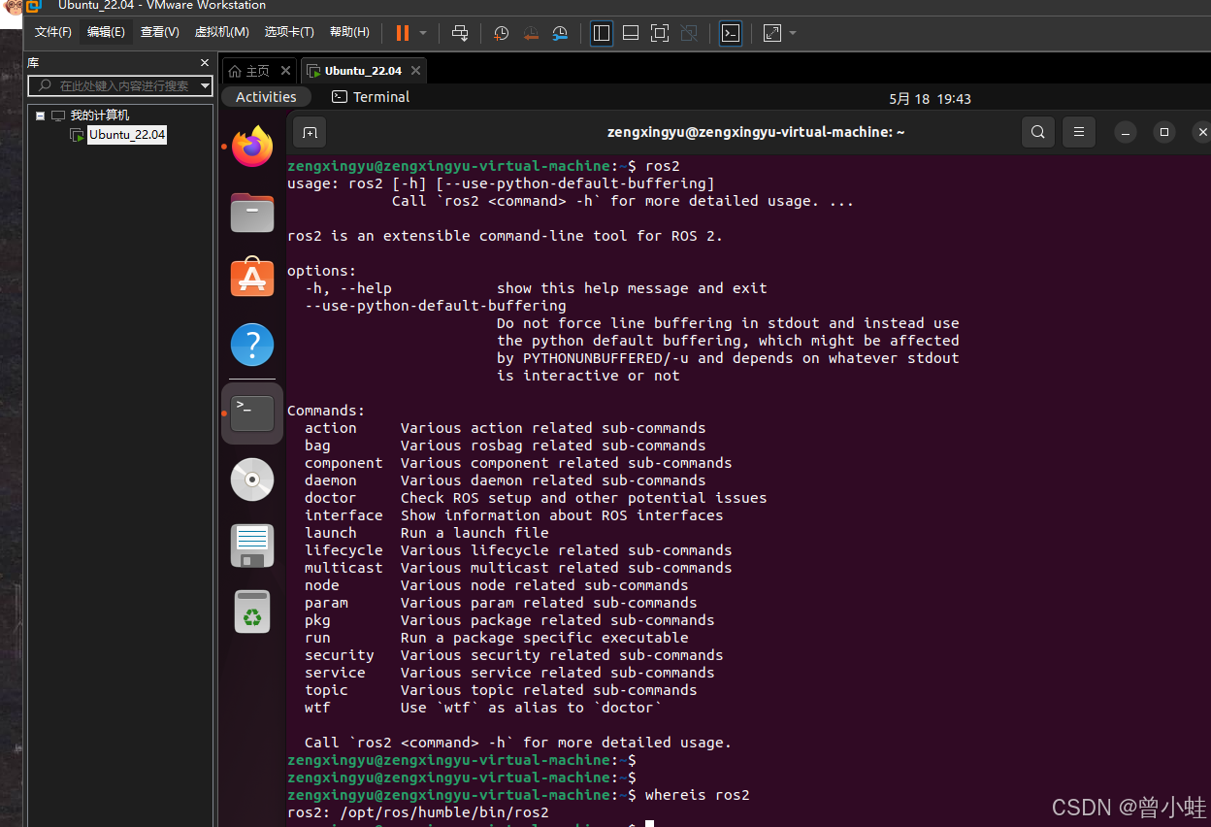
Task: Click the 'multicast' command row text
Action: [518, 568]
